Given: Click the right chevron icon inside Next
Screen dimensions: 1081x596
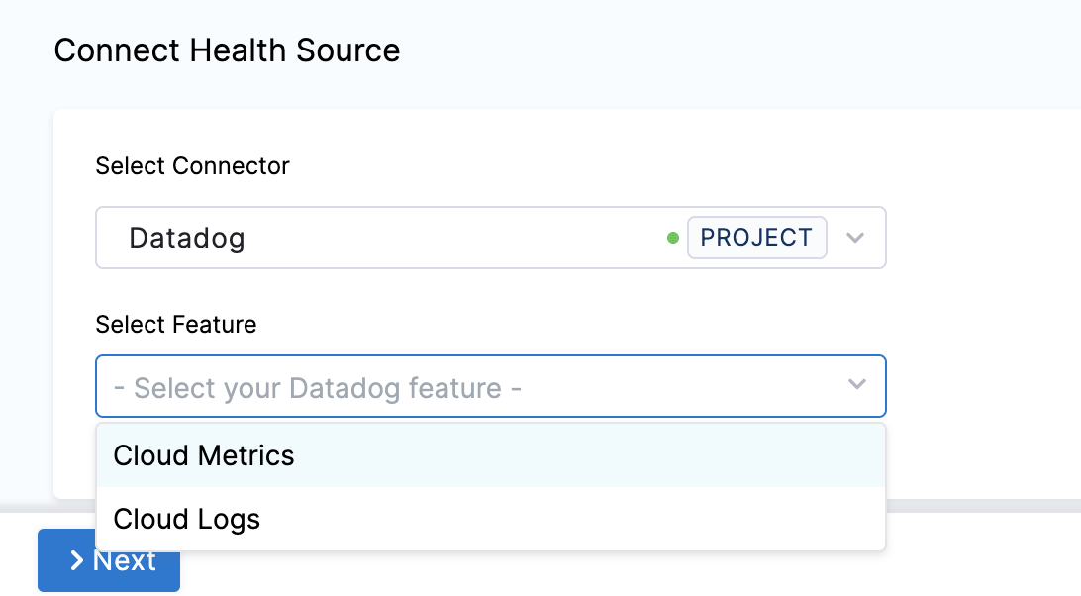Looking at the screenshot, I should coord(76,561).
